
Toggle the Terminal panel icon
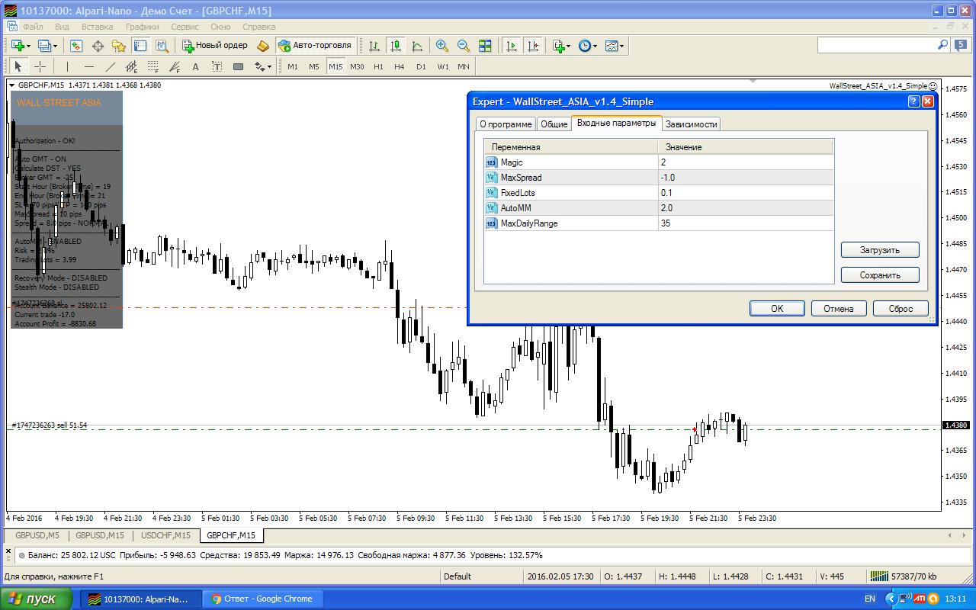(140, 46)
